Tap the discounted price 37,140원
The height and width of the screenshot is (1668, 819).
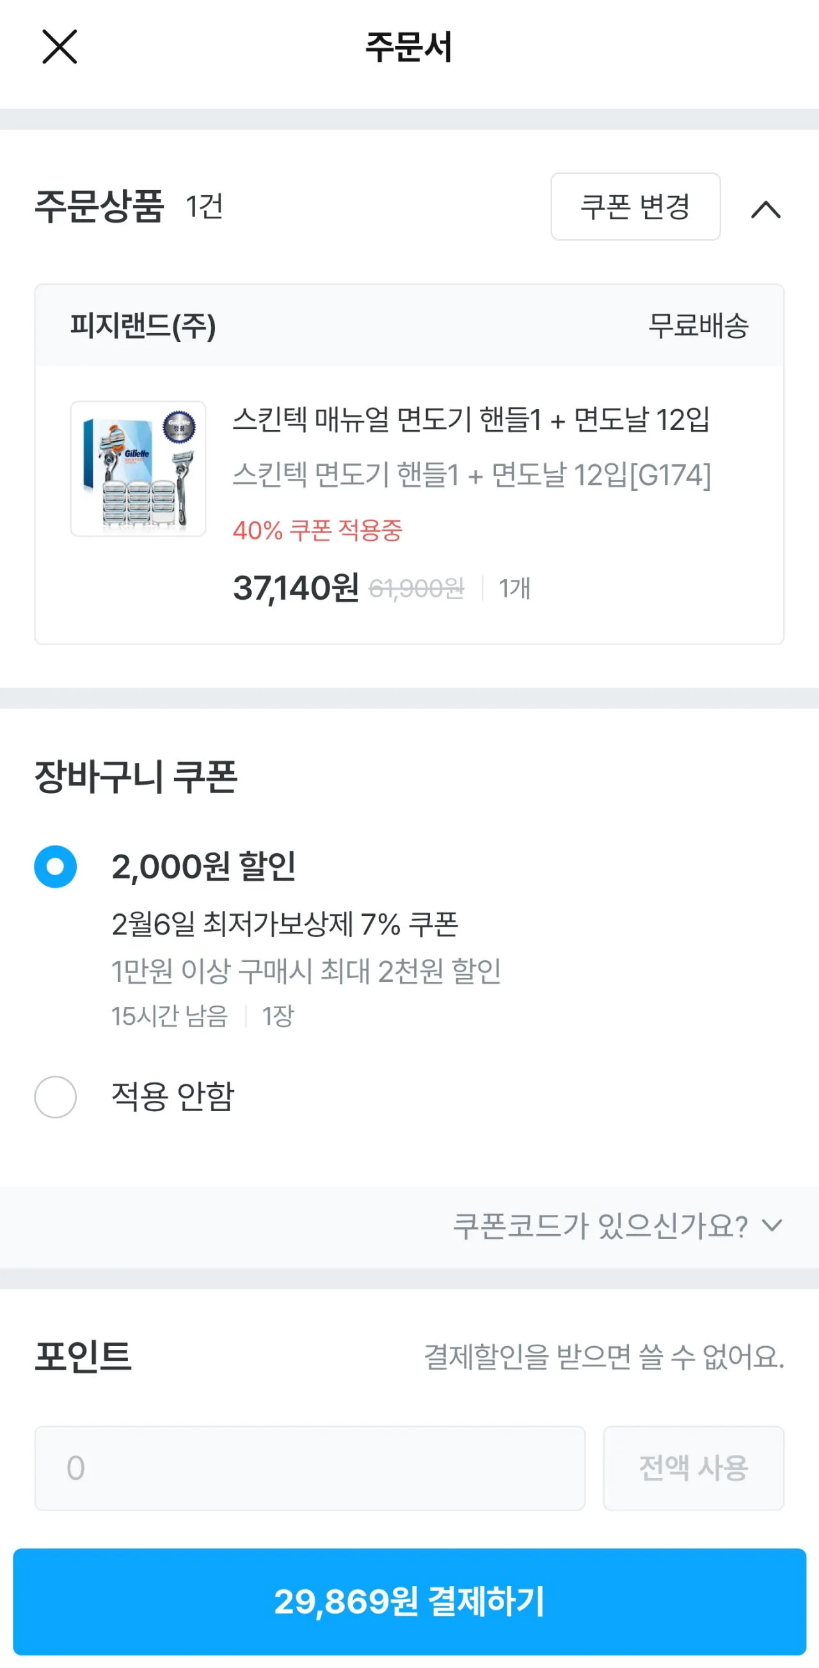[295, 588]
